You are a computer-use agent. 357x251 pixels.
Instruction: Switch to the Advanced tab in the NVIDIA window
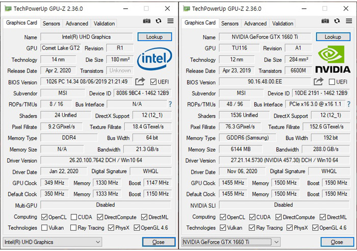click(255, 23)
